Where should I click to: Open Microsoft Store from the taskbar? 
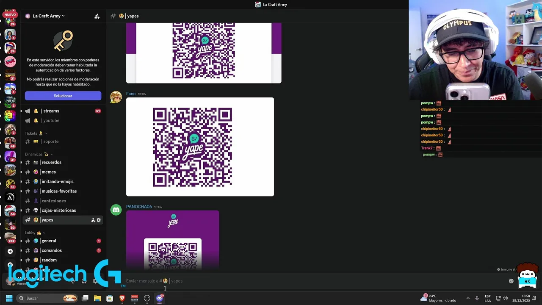point(110,298)
